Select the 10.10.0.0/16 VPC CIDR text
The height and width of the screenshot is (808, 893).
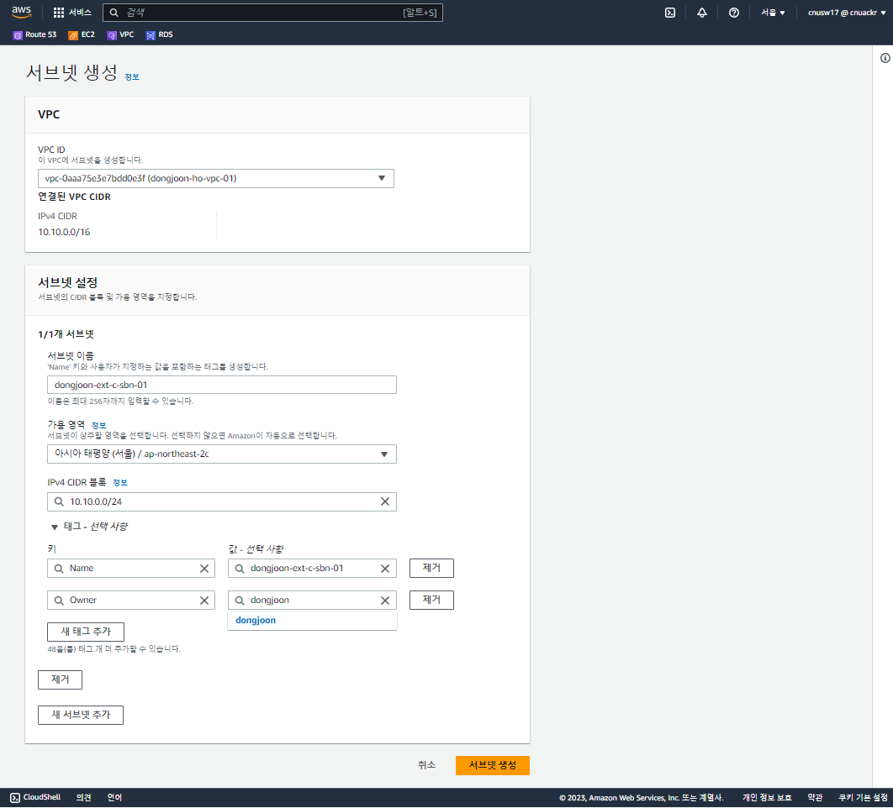[64, 232]
